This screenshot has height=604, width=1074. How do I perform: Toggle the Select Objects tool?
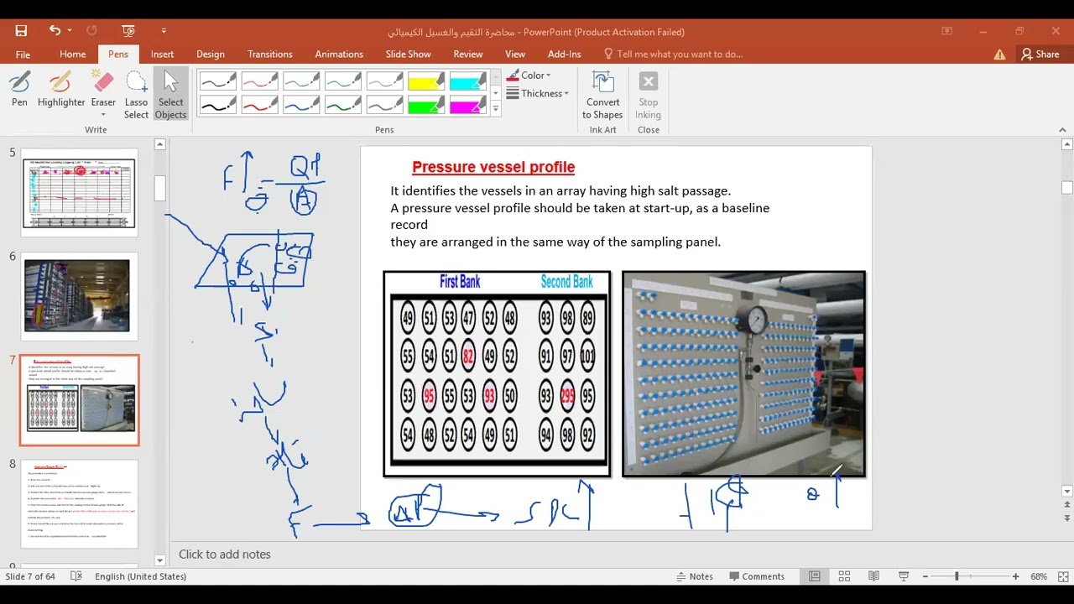coord(170,95)
